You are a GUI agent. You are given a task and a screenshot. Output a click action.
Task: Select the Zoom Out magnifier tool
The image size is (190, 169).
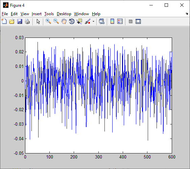[56, 21]
